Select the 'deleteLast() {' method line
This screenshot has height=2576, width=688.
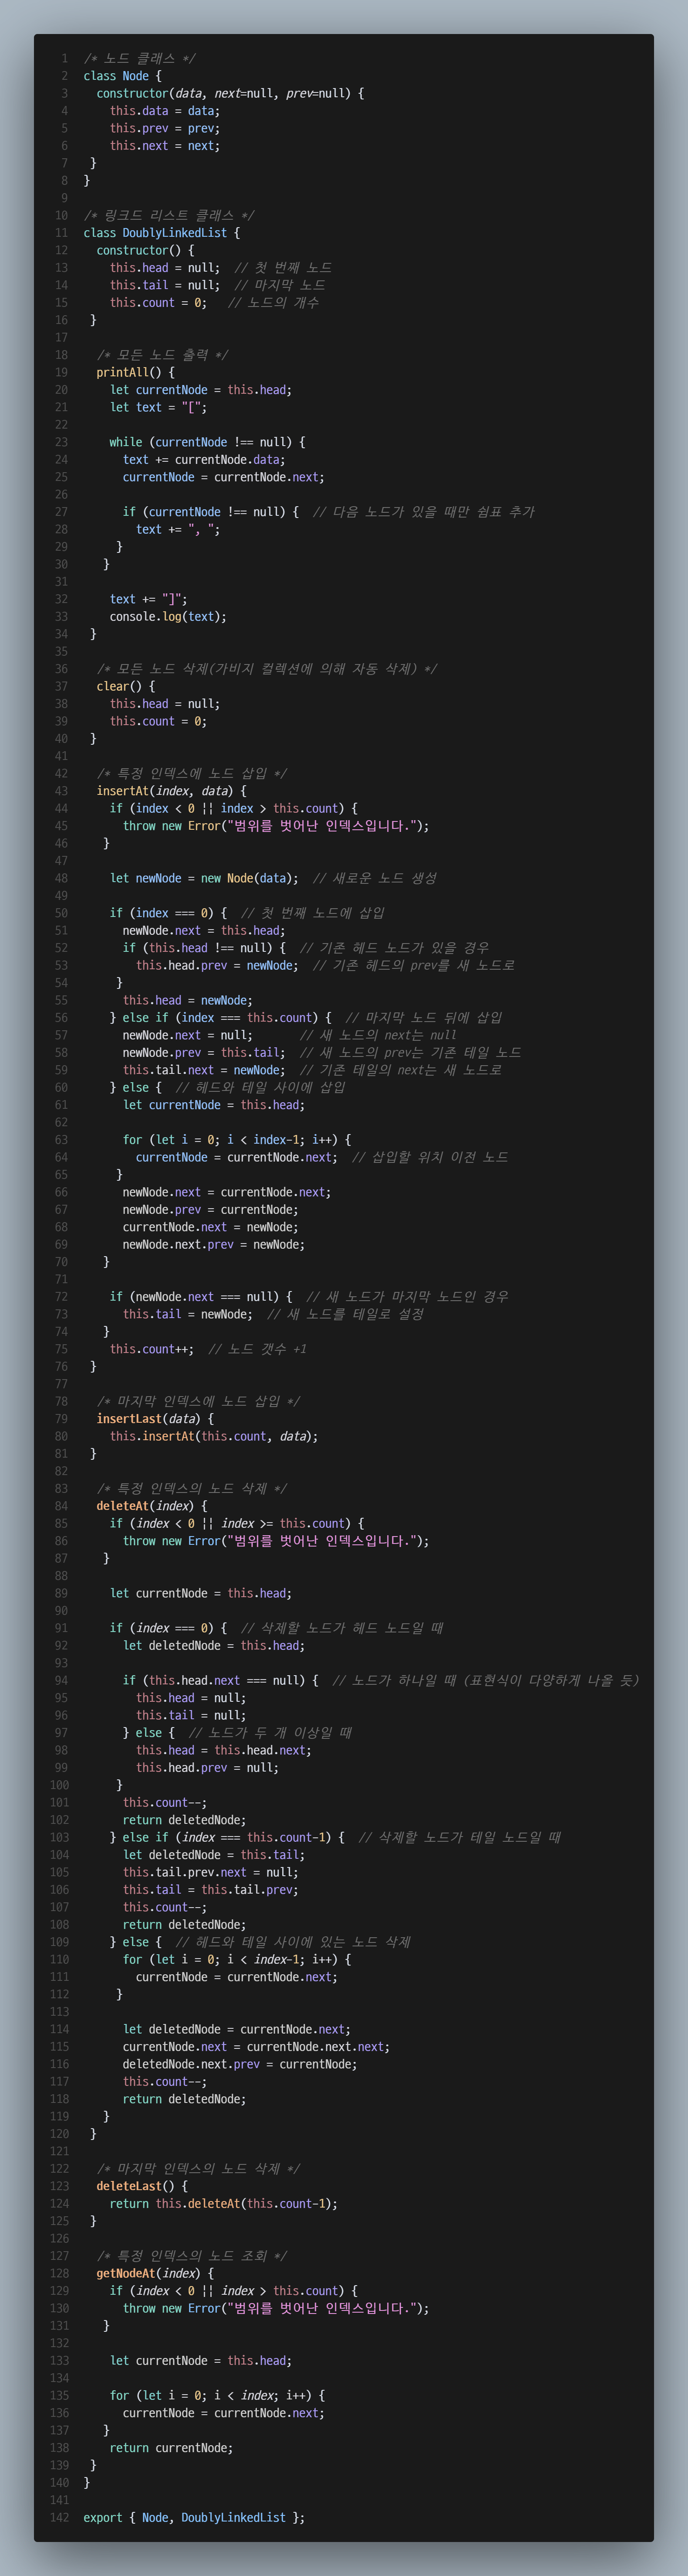coord(142,2186)
